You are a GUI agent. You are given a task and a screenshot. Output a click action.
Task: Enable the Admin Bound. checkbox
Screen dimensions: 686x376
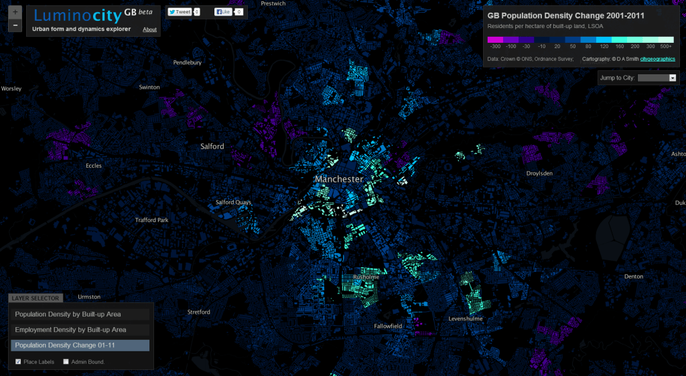[x=66, y=362]
